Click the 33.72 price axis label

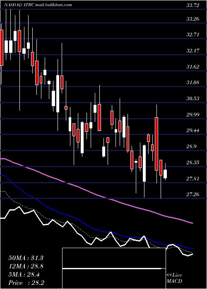pyautogui.click(x=193, y=5)
